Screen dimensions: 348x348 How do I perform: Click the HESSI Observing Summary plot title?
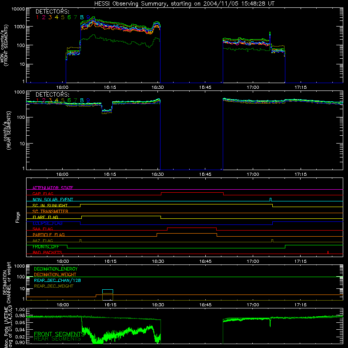pyautogui.click(x=184, y=4)
